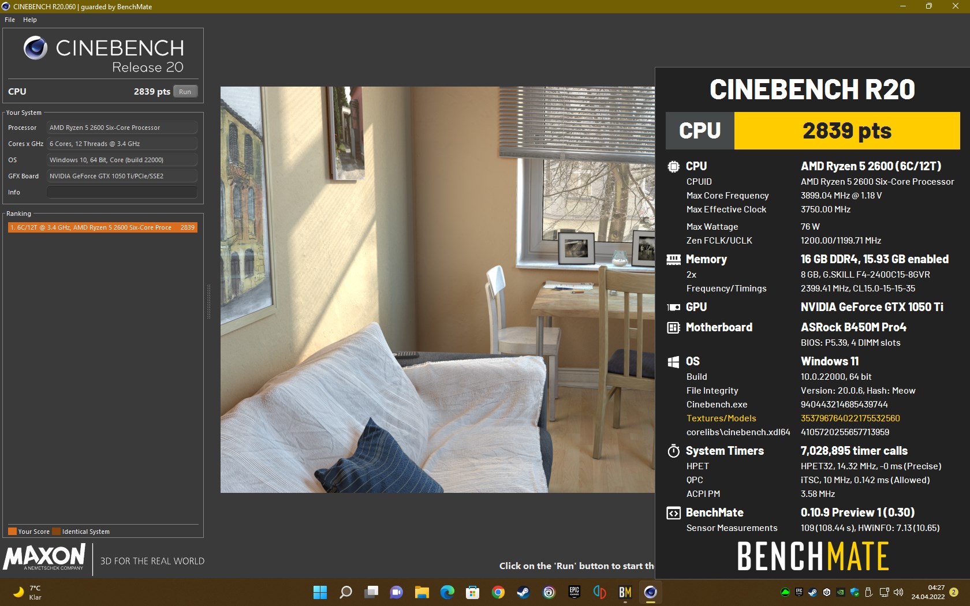
Task: Open Windows Security tray icon
Action: click(855, 592)
